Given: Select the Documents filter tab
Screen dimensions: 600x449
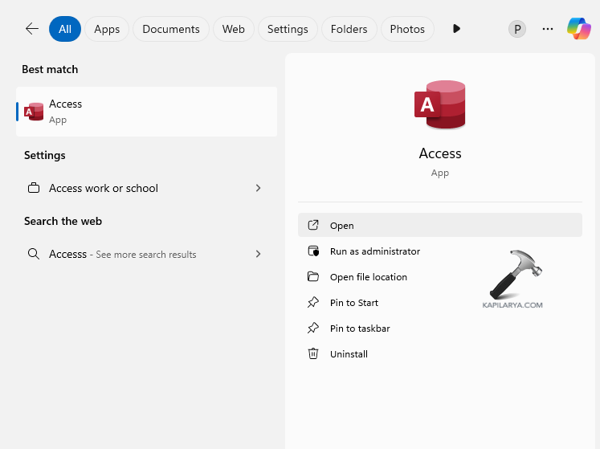Looking at the screenshot, I should coord(171,29).
